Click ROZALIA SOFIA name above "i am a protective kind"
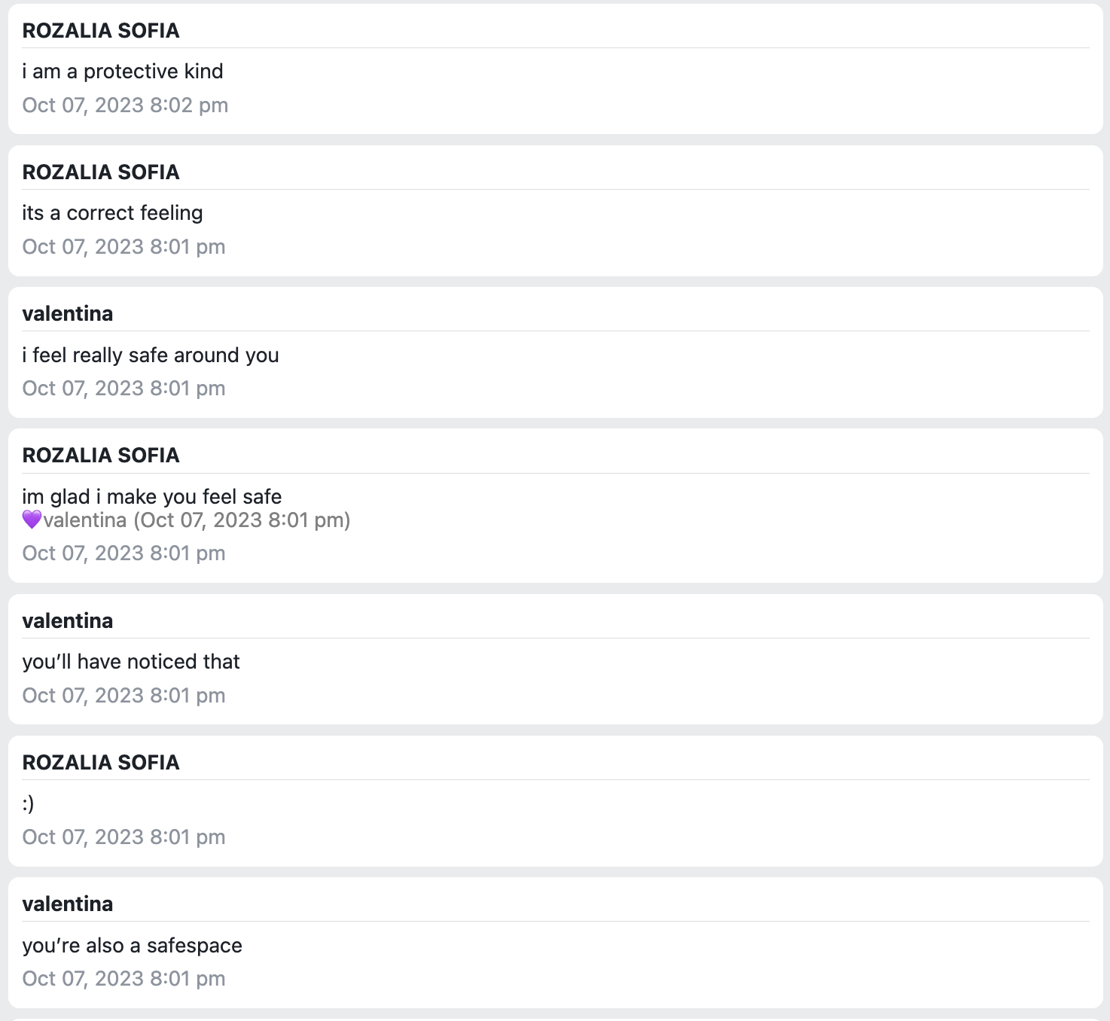 point(101,31)
